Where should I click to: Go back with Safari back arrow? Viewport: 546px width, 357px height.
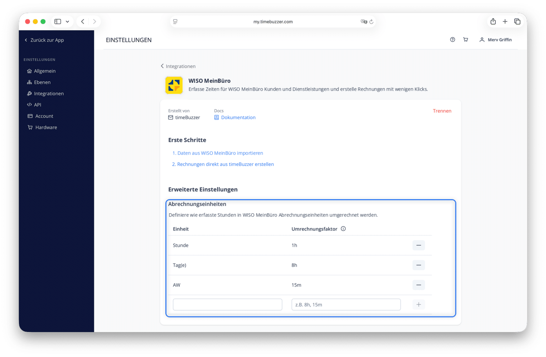(x=83, y=22)
